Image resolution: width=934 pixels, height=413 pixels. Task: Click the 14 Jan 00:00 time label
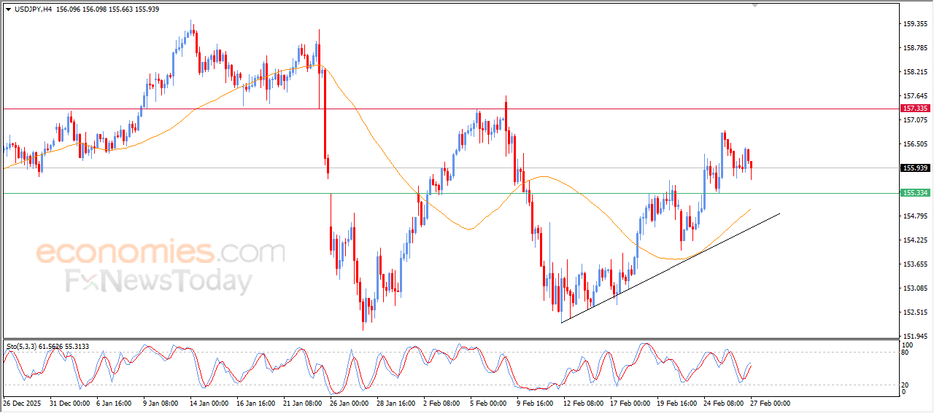[209, 403]
